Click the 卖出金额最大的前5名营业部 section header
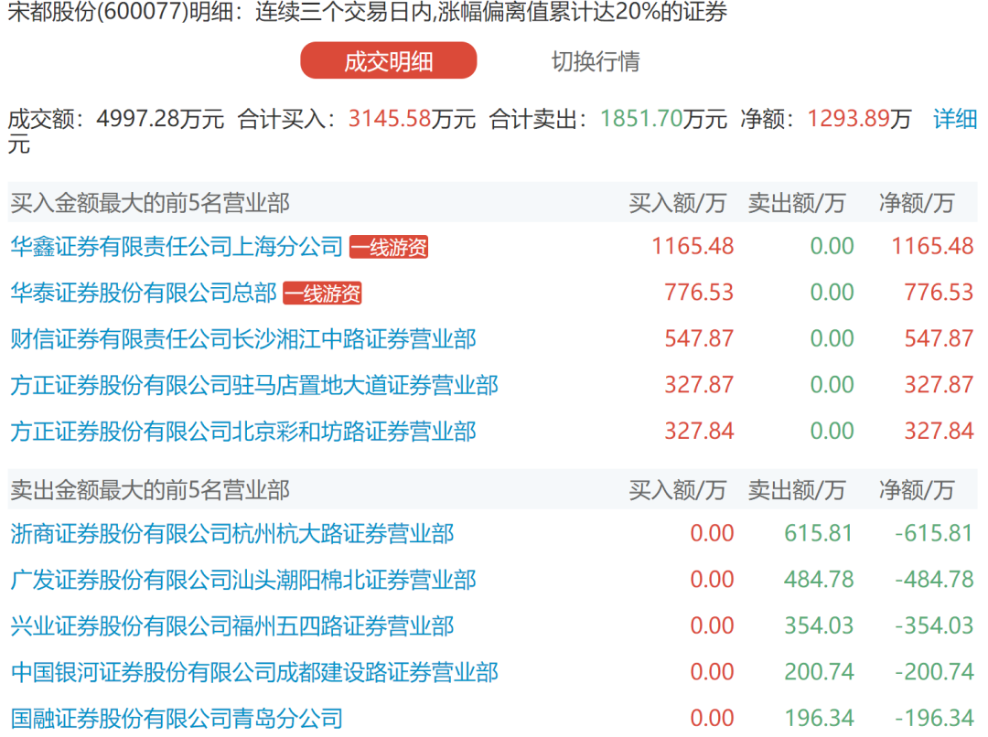Image resolution: width=988 pixels, height=737 pixels. tap(150, 490)
